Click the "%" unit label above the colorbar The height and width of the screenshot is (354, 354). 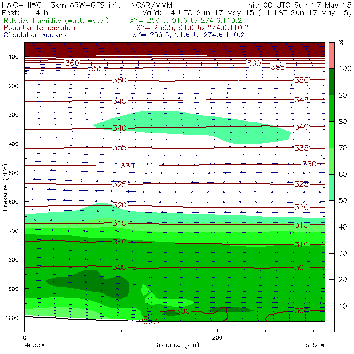[x=341, y=43]
